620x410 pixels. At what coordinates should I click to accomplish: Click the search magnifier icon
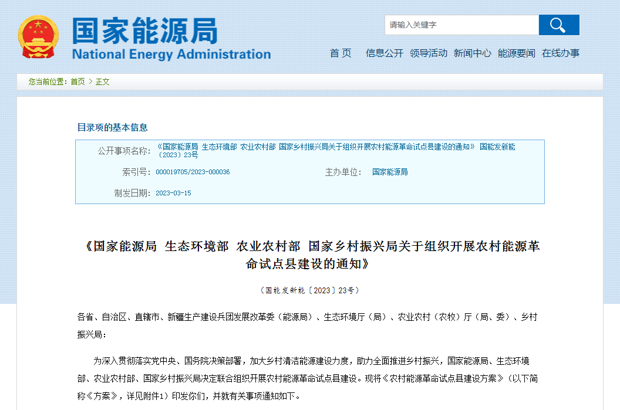coord(558,25)
